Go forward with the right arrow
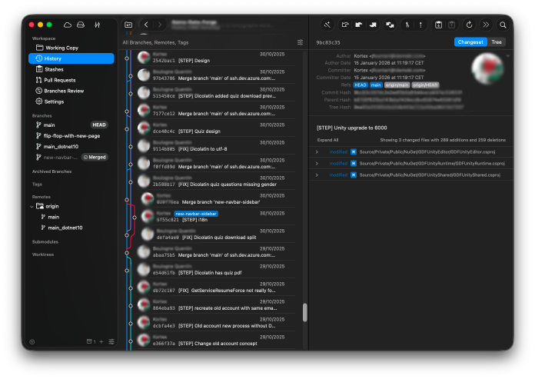 [x=159, y=25]
